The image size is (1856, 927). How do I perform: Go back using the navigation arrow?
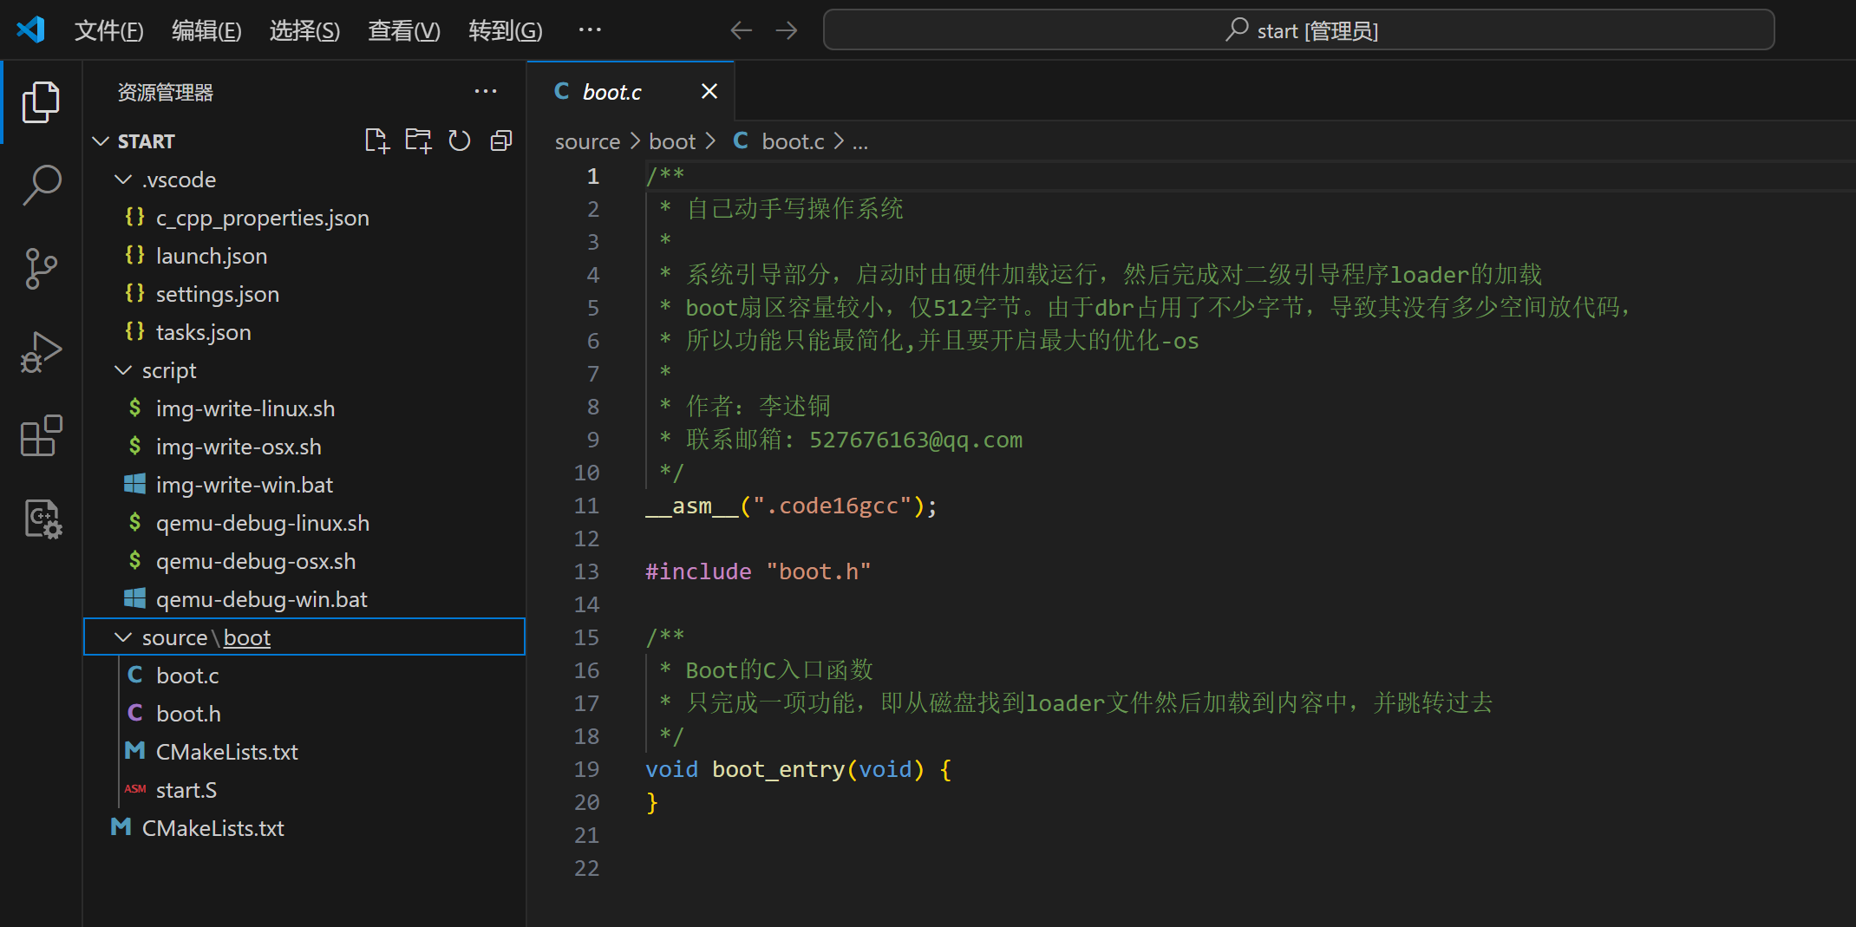pos(741,31)
